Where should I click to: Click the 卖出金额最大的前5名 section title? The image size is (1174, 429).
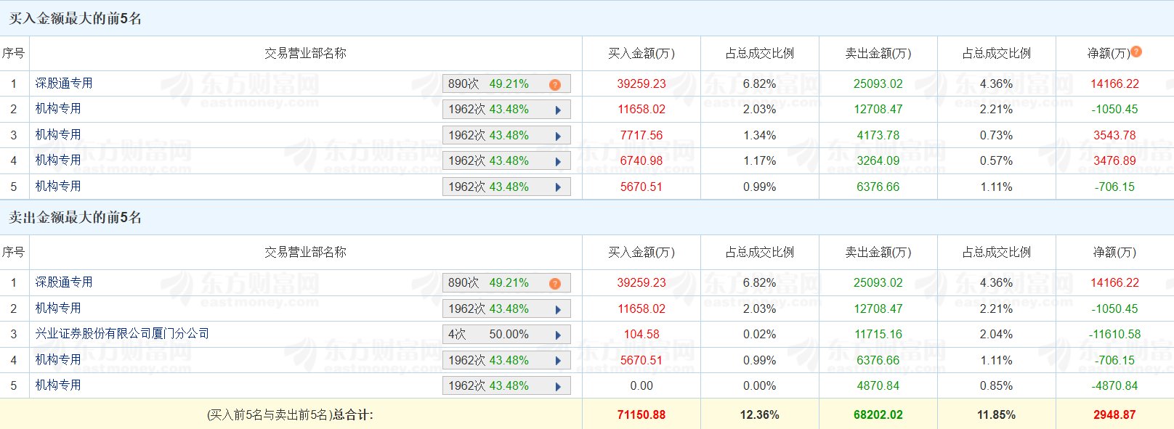tap(75, 218)
